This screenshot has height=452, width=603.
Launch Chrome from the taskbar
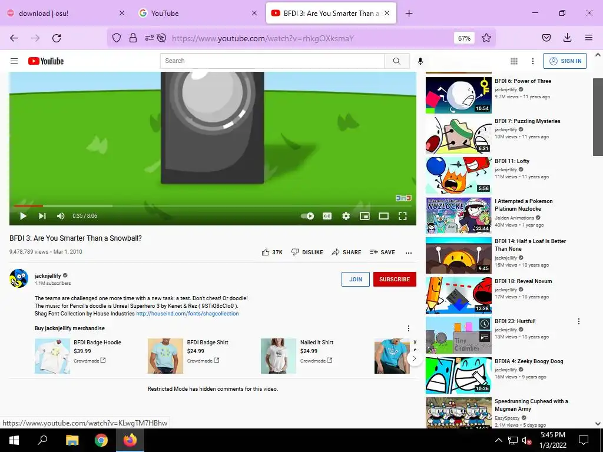pyautogui.click(x=101, y=440)
